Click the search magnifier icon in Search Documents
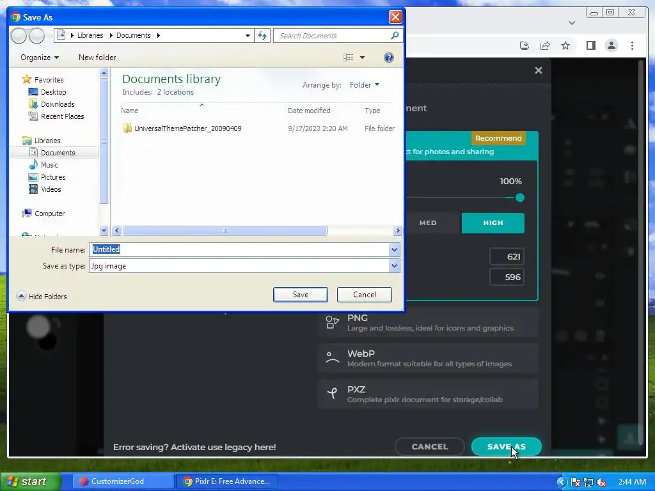 pos(394,36)
